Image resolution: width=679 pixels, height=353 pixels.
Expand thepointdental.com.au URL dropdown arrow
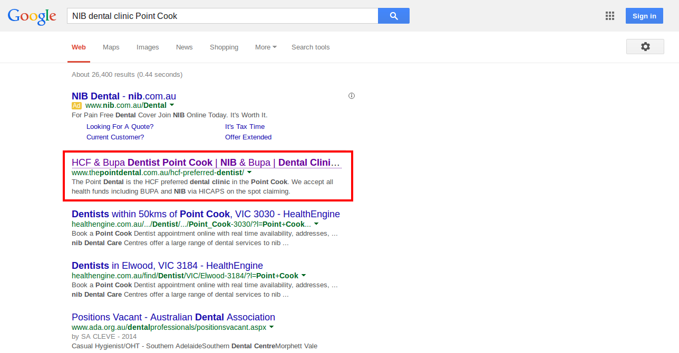(x=249, y=173)
